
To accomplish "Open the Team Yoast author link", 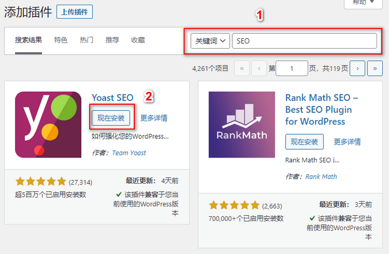I will (129, 153).
